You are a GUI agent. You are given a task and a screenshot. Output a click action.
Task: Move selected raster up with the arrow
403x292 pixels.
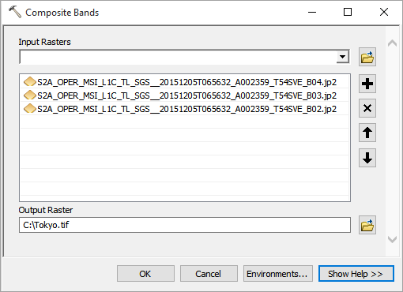tap(367, 133)
